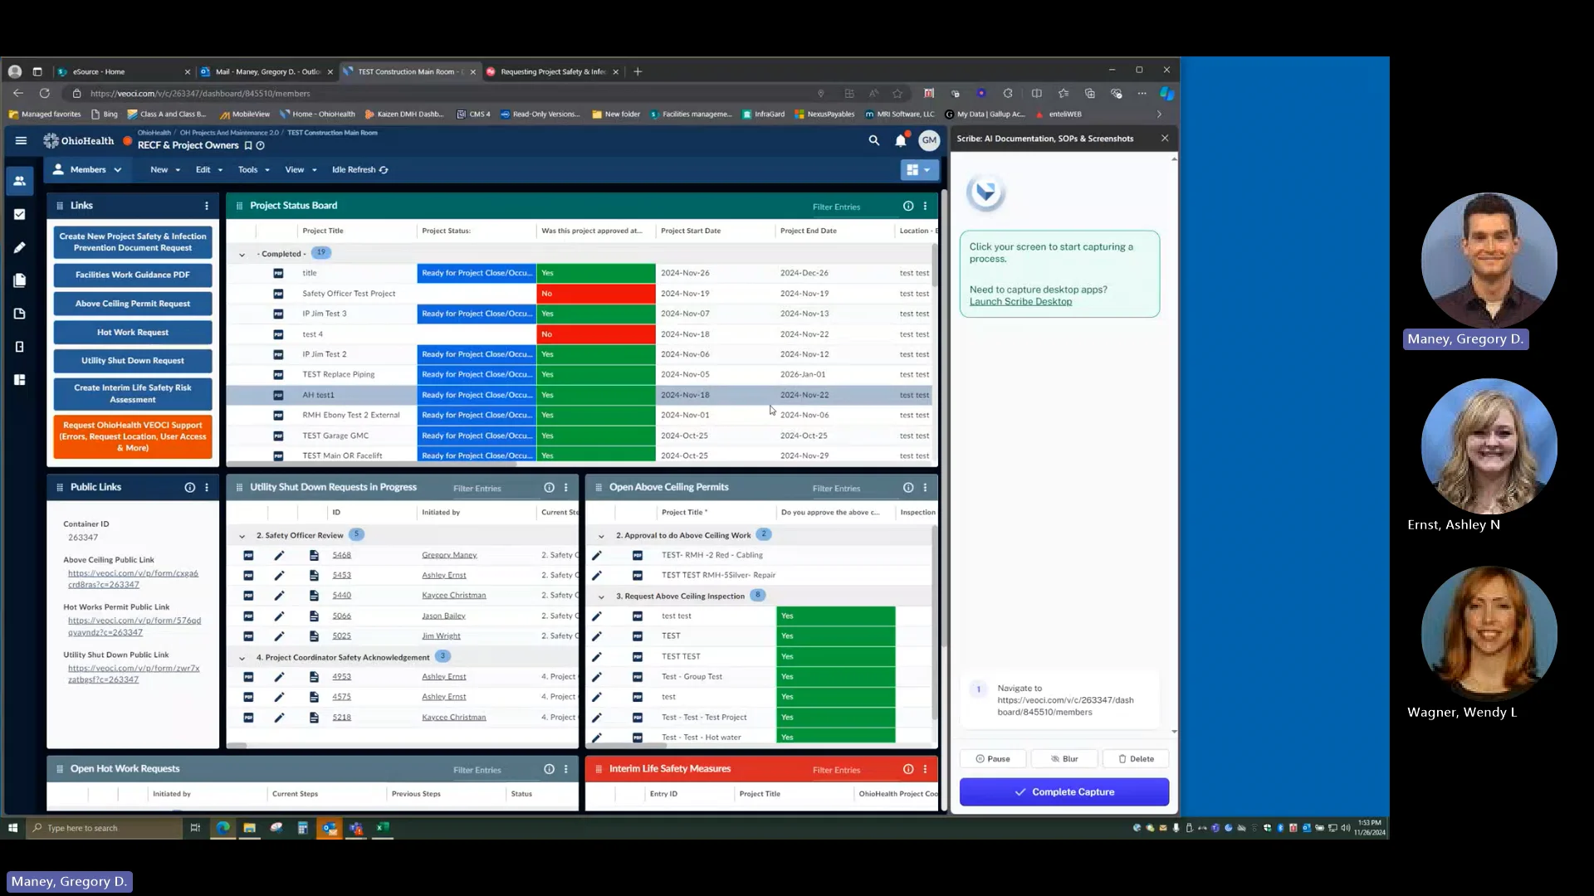The height and width of the screenshot is (896, 1594).
Task: Click the Hot Work Request button
Action: pyautogui.click(x=133, y=333)
